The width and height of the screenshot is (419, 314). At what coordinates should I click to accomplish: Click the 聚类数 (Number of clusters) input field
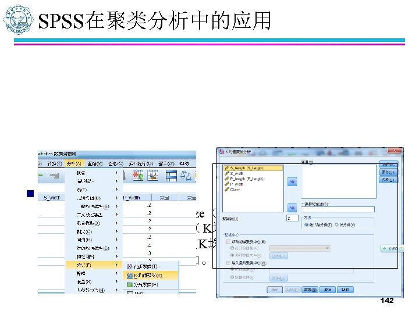click(292, 218)
